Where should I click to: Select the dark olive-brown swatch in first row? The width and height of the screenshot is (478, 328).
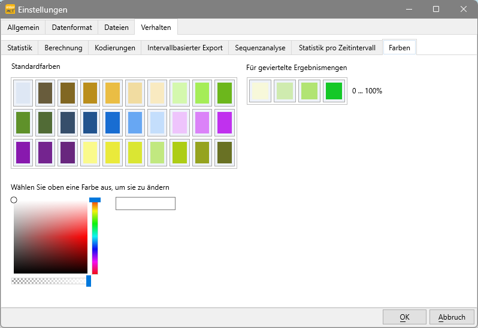click(45, 93)
